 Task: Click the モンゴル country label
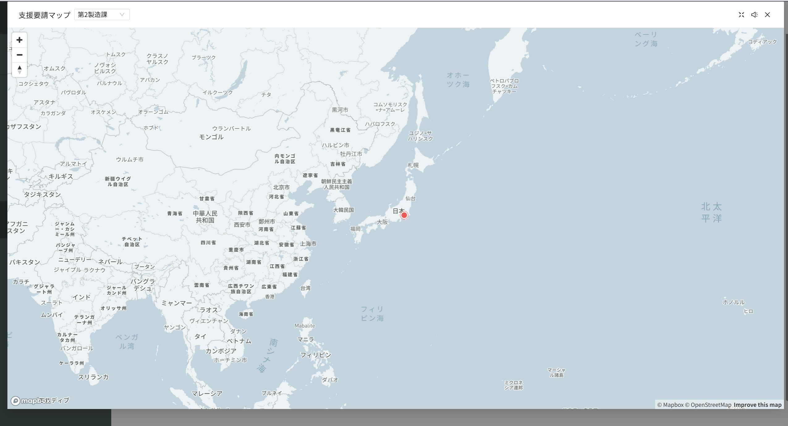click(x=211, y=137)
